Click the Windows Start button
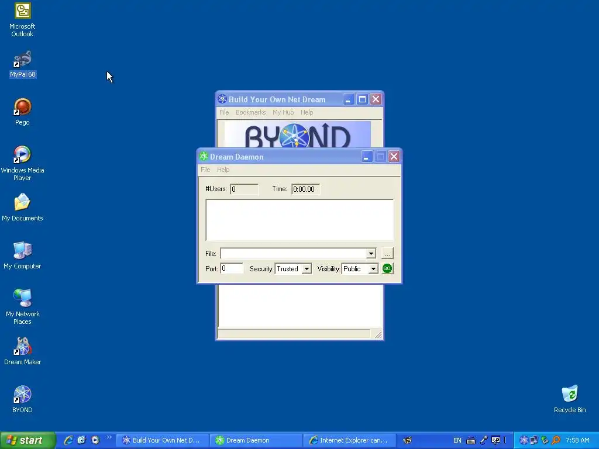Screen dimensions: 599x449 (x=27, y=440)
